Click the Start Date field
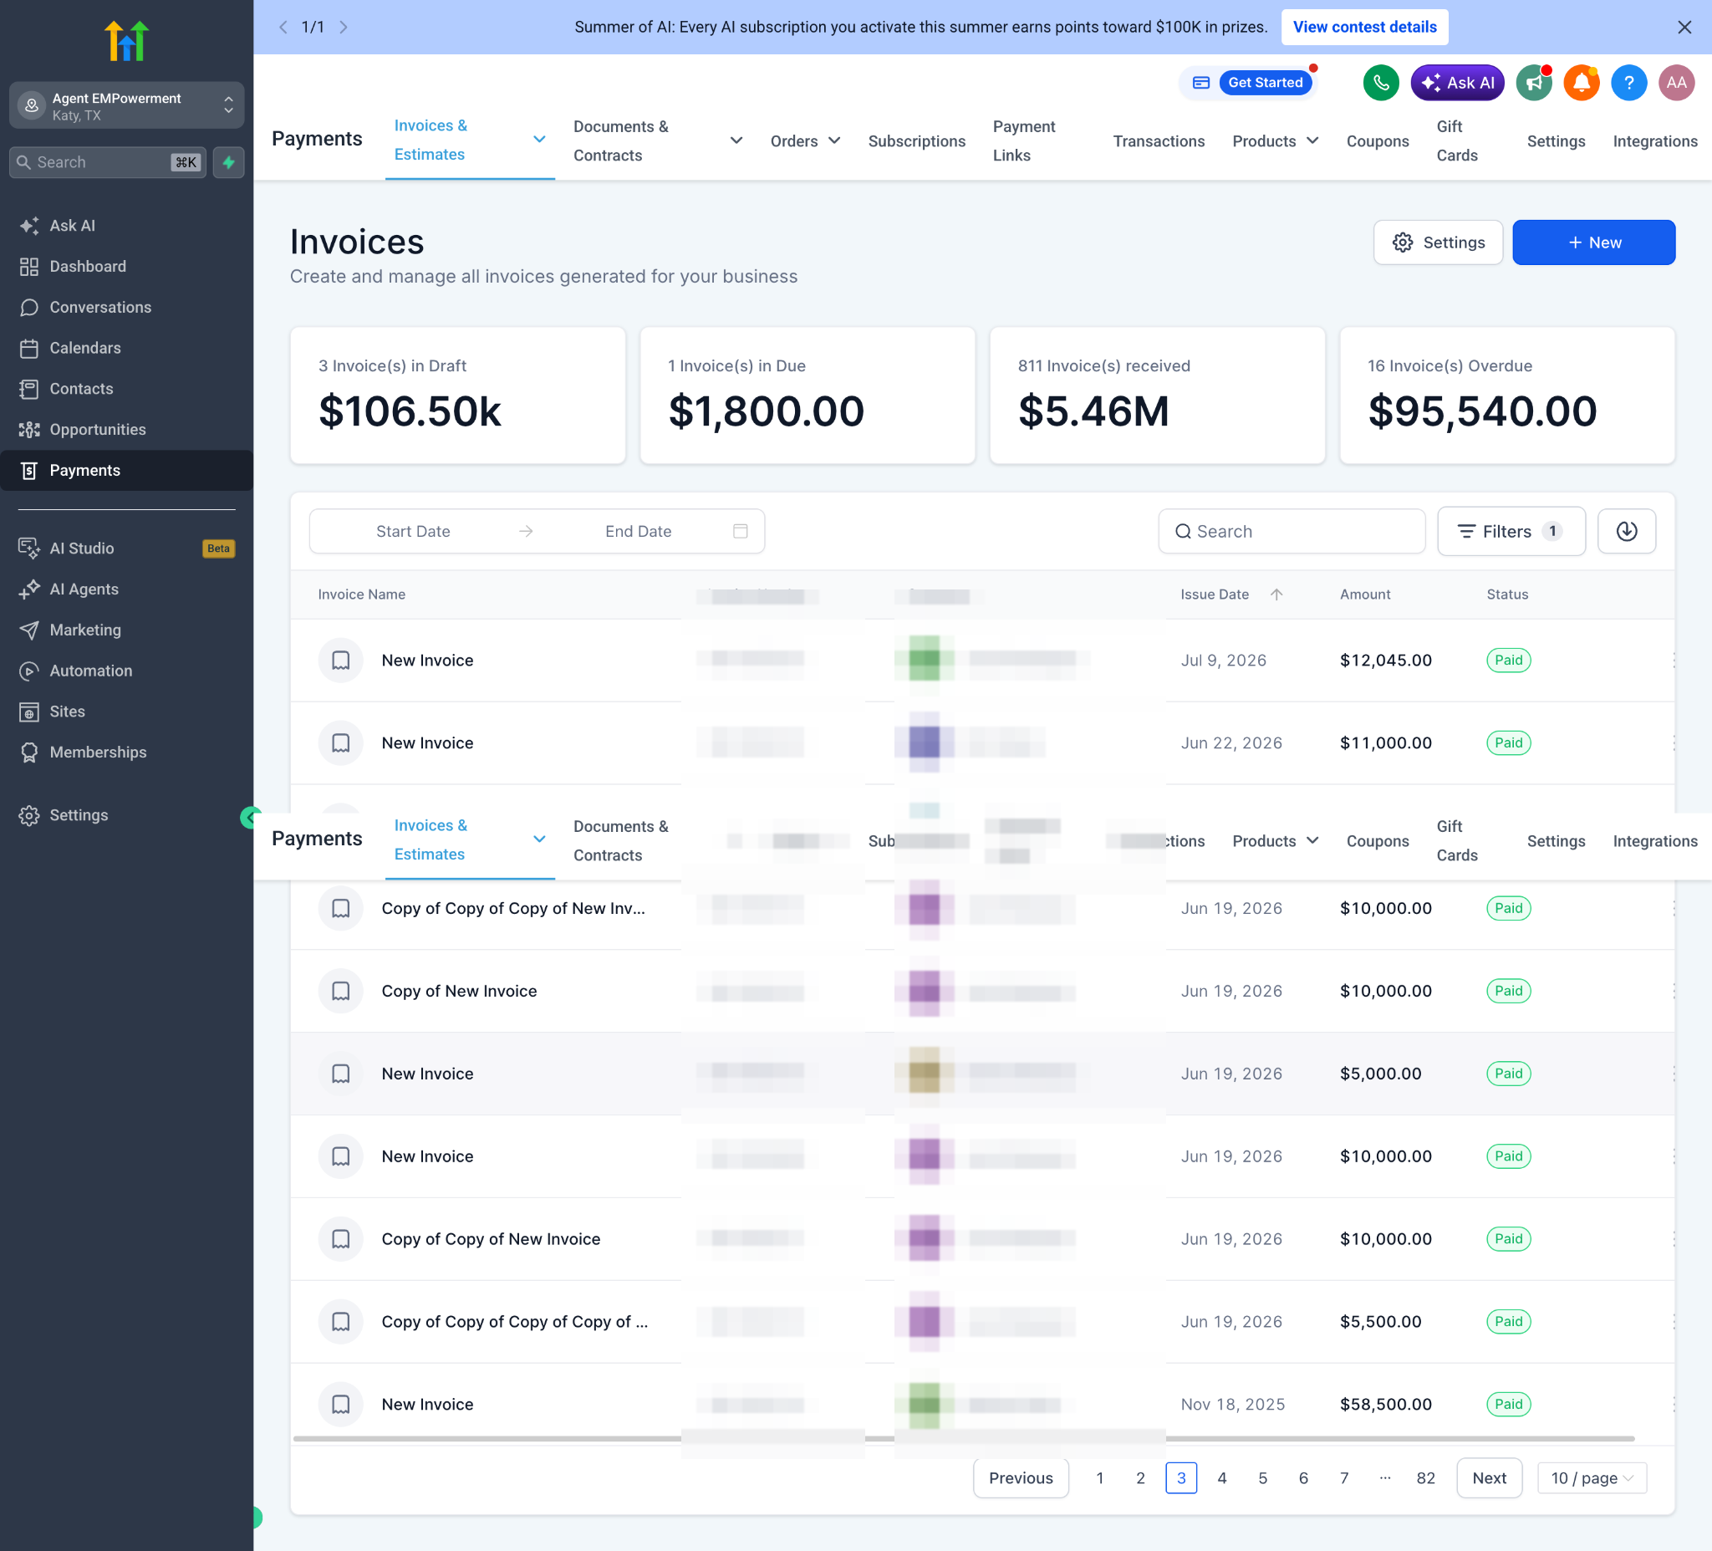 413,531
